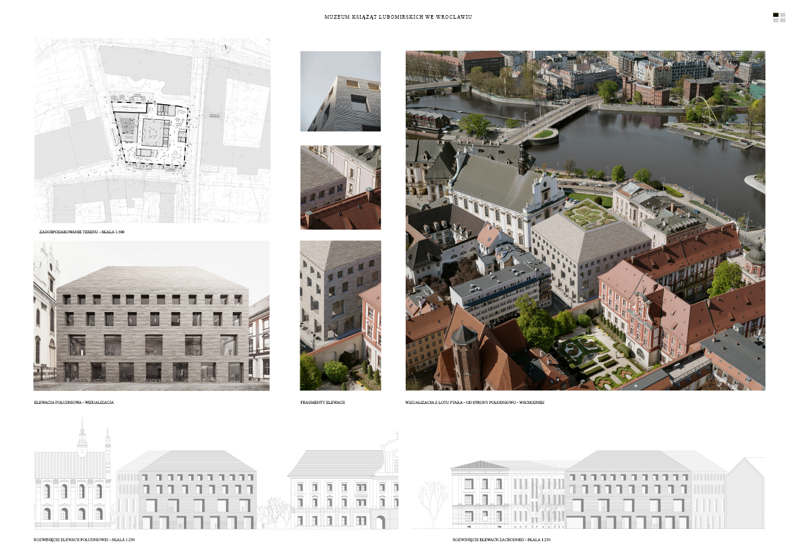Click the title 'Muzeum Książąt Lubomirskich we Wrocławiu'
Image resolution: width=799 pixels, height=559 pixels.
pyautogui.click(x=398, y=17)
